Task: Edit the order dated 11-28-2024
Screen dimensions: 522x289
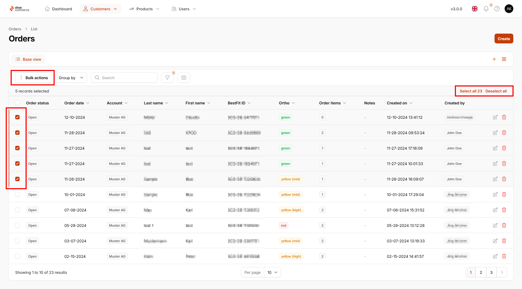Action: [x=495, y=133]
